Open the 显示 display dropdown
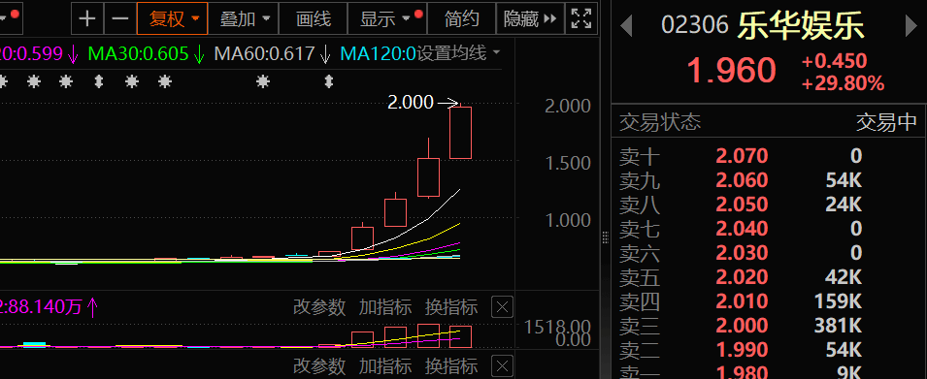 [x=387, y=18]
